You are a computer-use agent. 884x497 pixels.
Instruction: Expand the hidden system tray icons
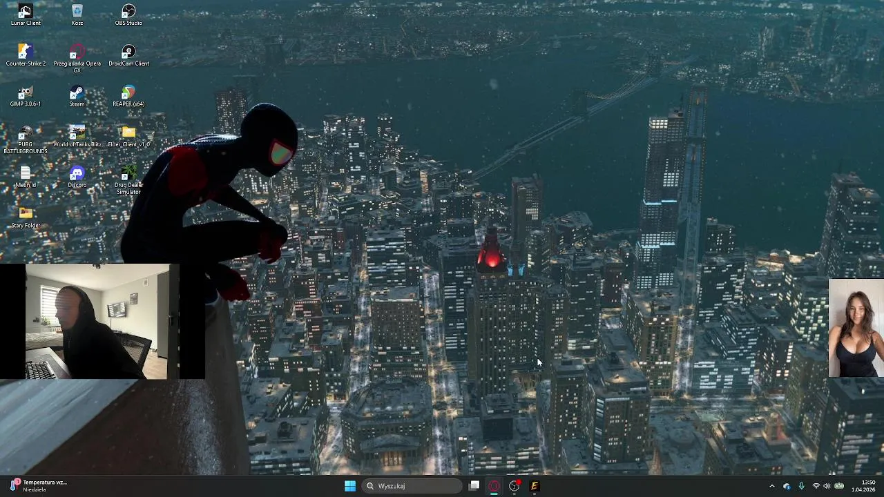772,486
